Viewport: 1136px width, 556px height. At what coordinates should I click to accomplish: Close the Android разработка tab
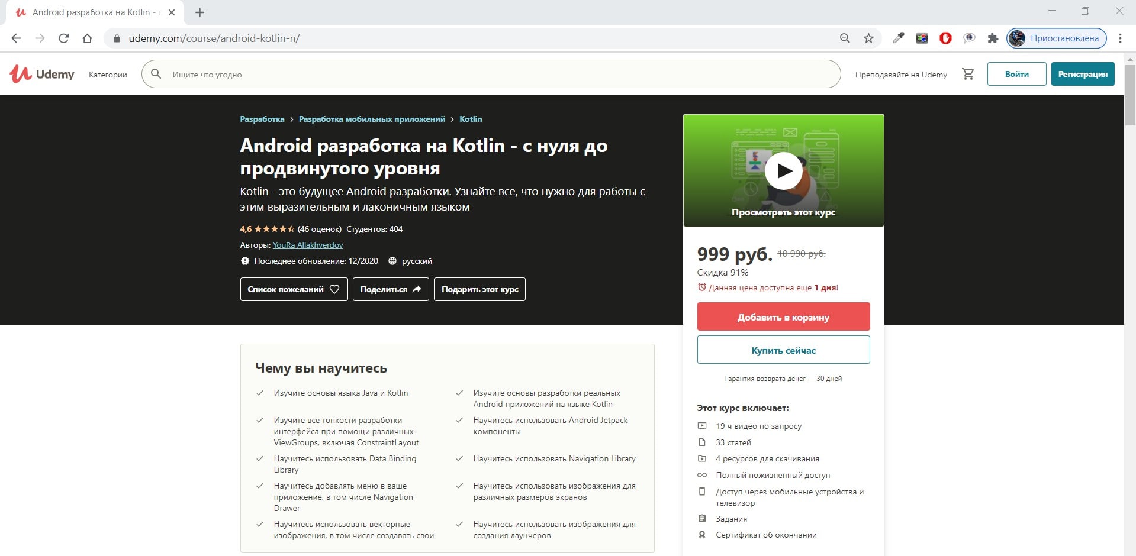click(172, 12)
